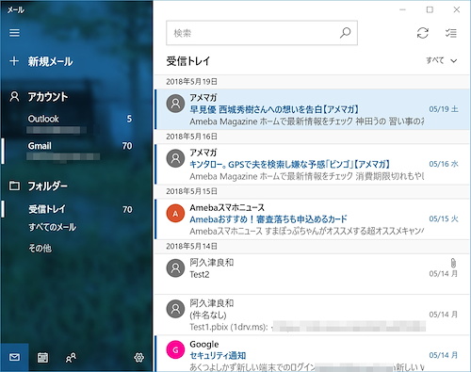Viewport: 471px width, 372px height.
Task: Maximize the Mail window
Action: point(430,9)
